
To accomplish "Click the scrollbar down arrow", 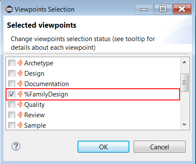I will coord(184,125).
